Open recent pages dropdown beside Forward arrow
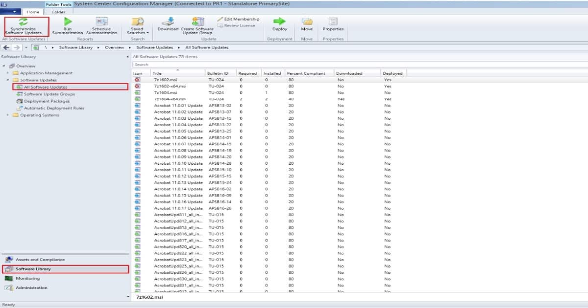The image size is (588, 308). (26, 47)
